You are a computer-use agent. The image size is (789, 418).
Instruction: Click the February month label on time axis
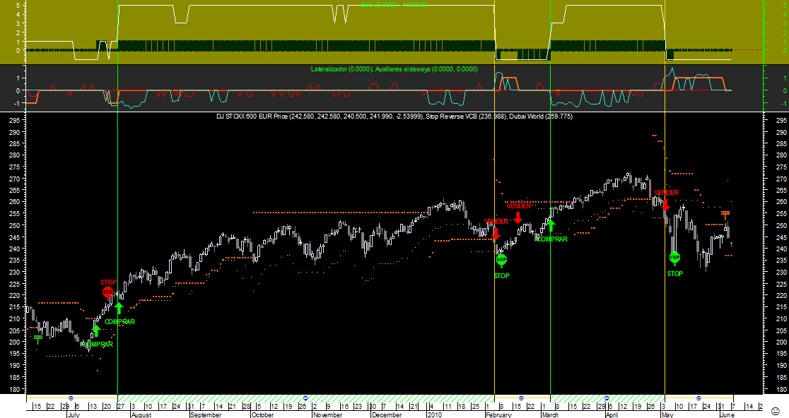[x=498, y=415]
